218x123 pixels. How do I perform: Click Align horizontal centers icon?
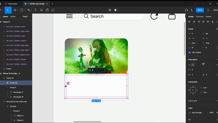[x=194, y=22]
